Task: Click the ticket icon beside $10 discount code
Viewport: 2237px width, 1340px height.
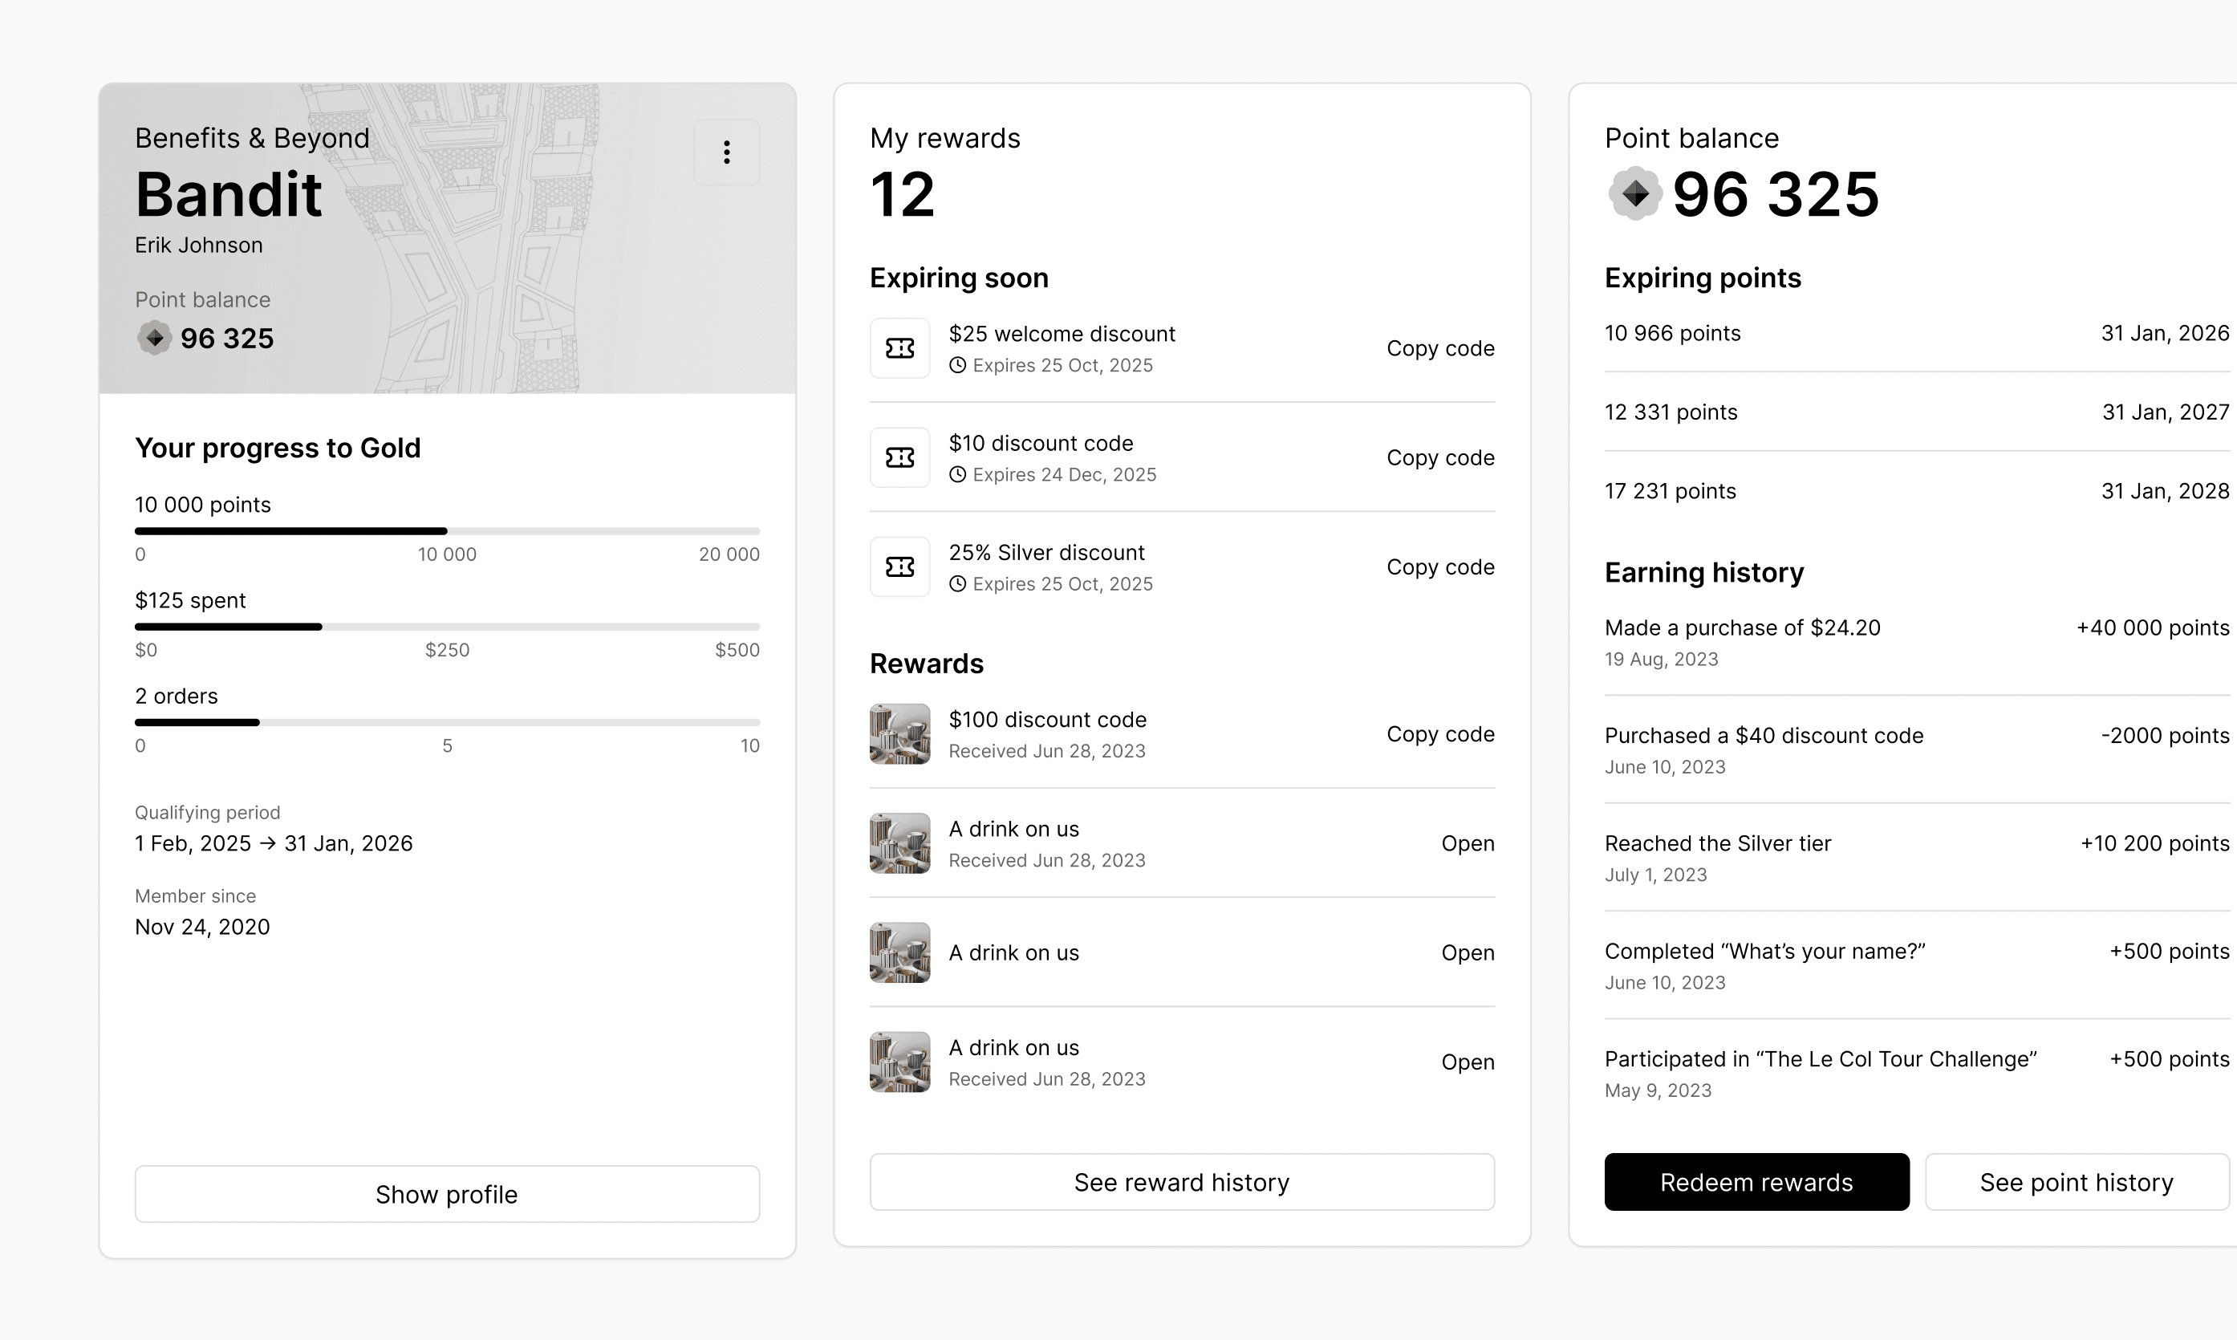Action: click(899, 458)
